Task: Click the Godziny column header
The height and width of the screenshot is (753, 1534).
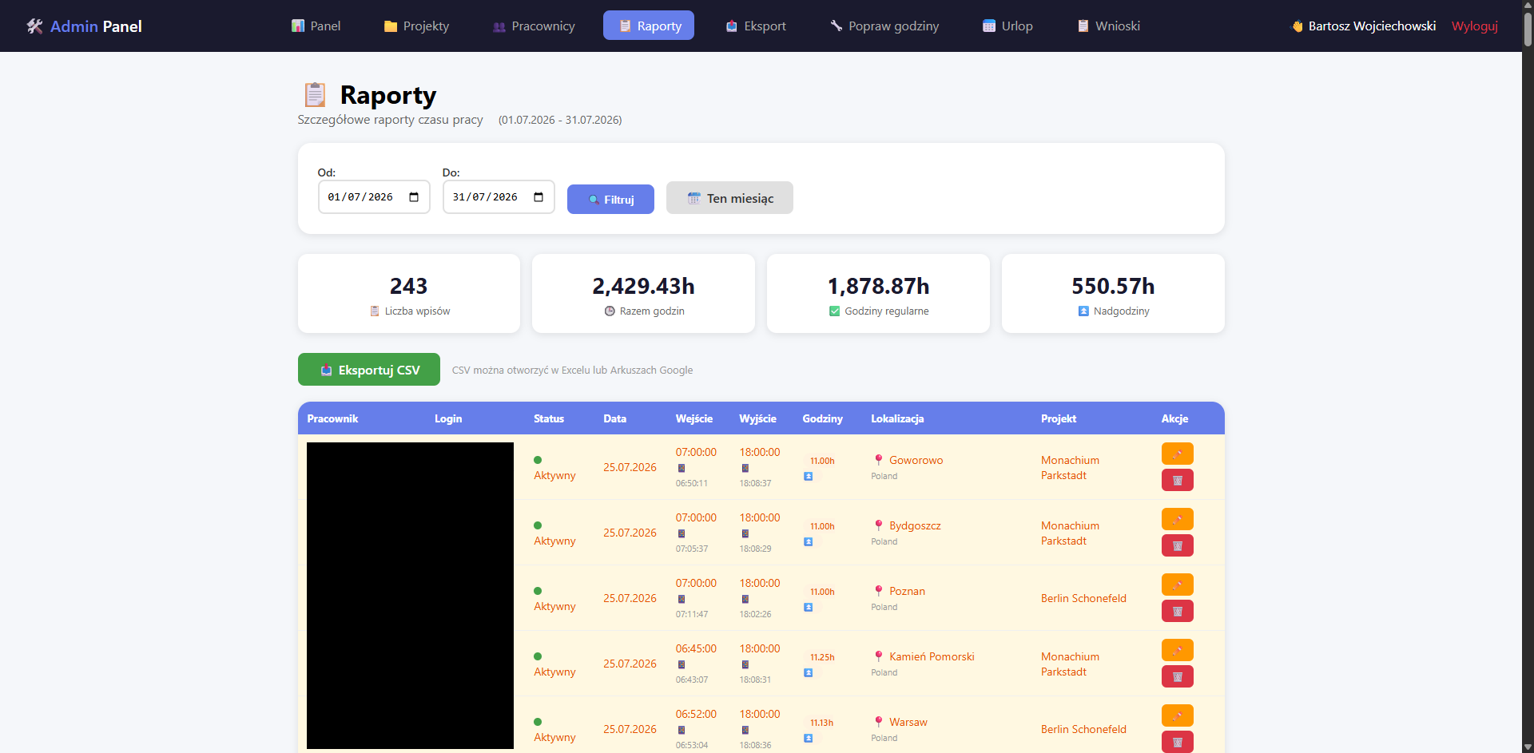Action: coord(822,418)
